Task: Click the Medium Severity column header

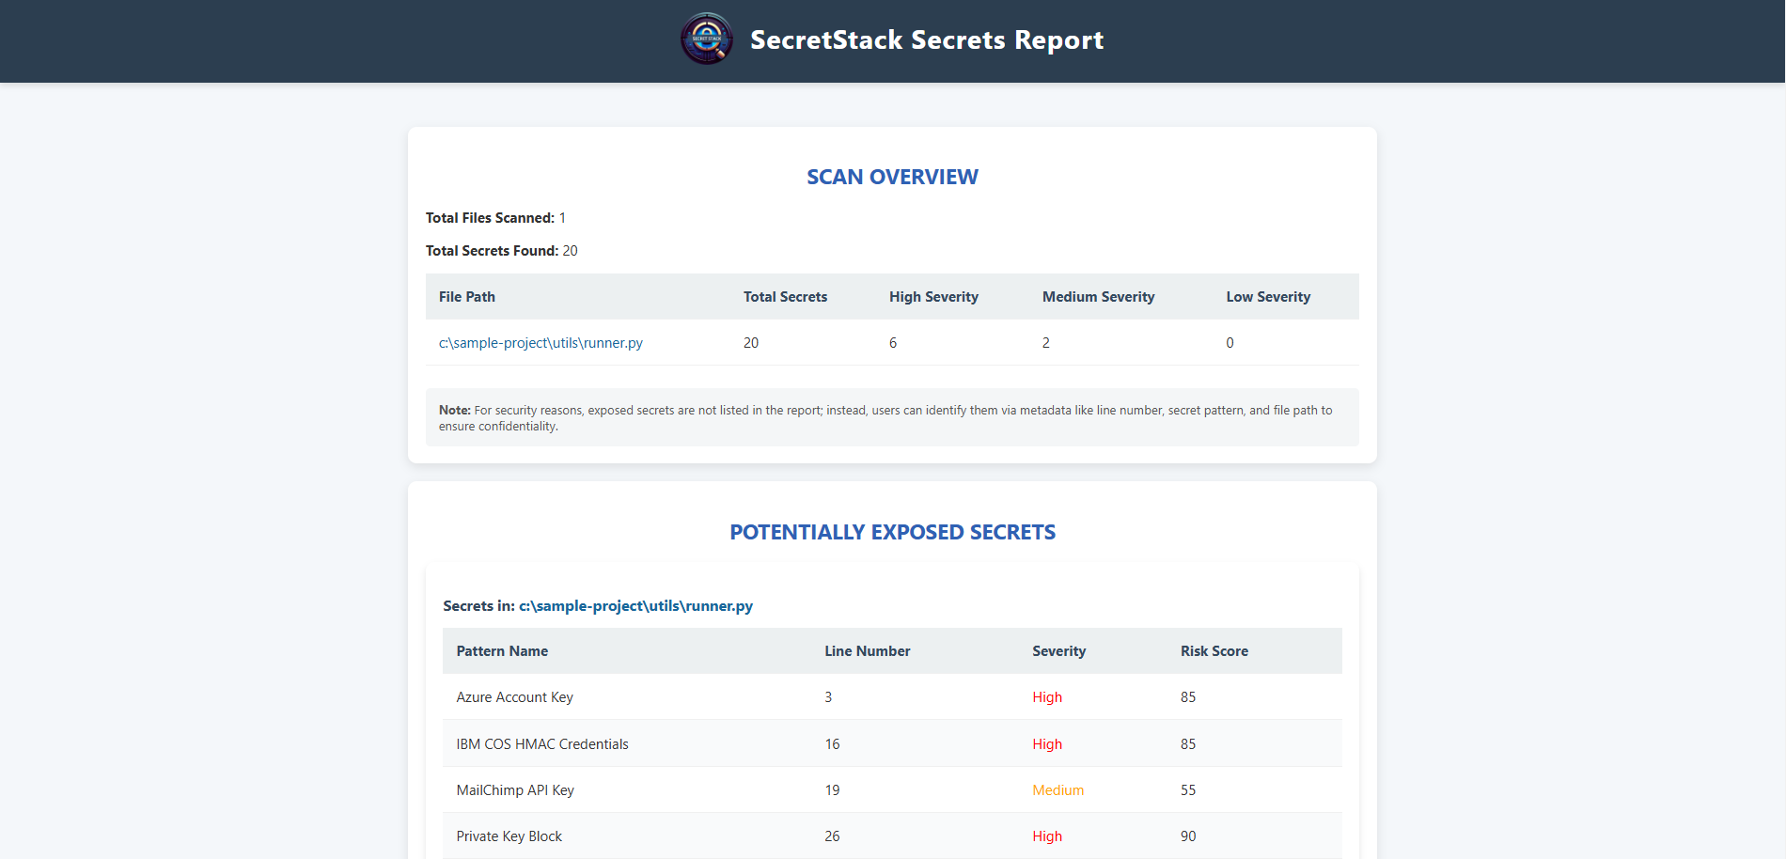Action: point(1098,297)
